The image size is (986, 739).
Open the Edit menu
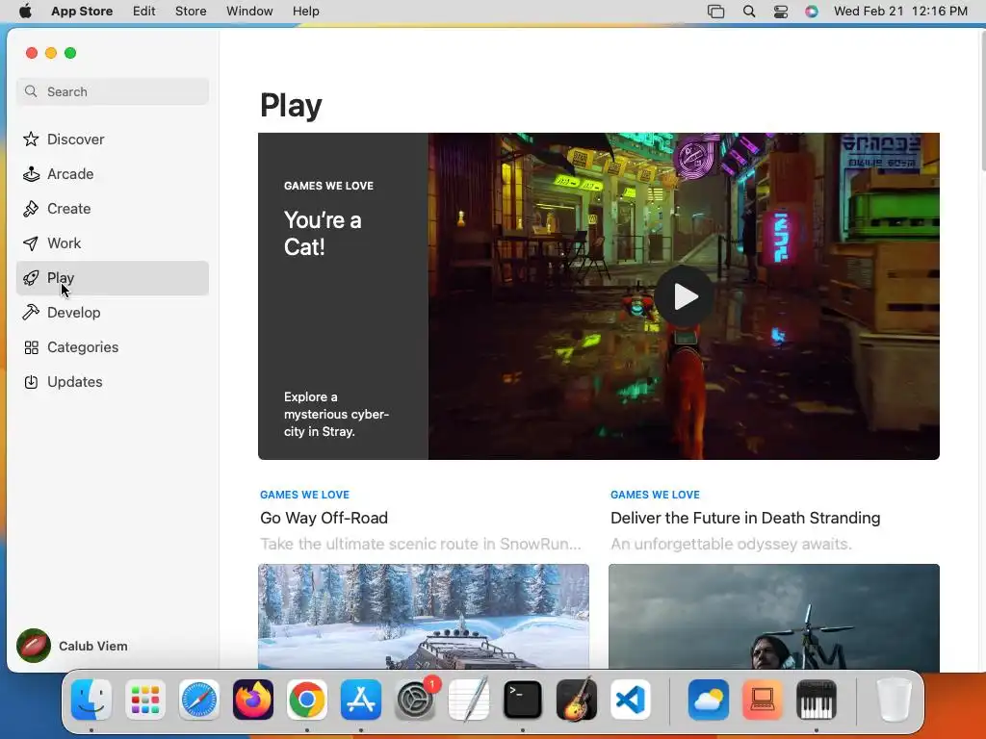click(x=144, y=12)
